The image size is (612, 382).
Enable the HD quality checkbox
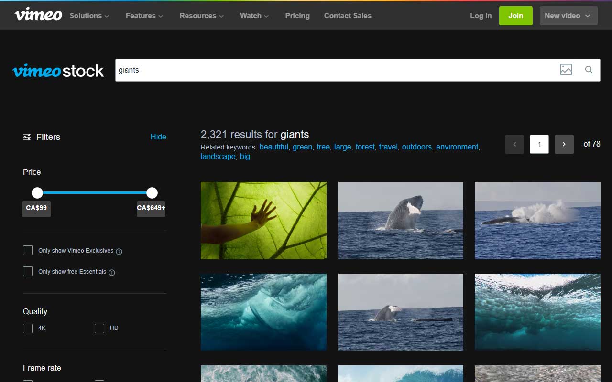pyautogui.click(x=99, y=328)
